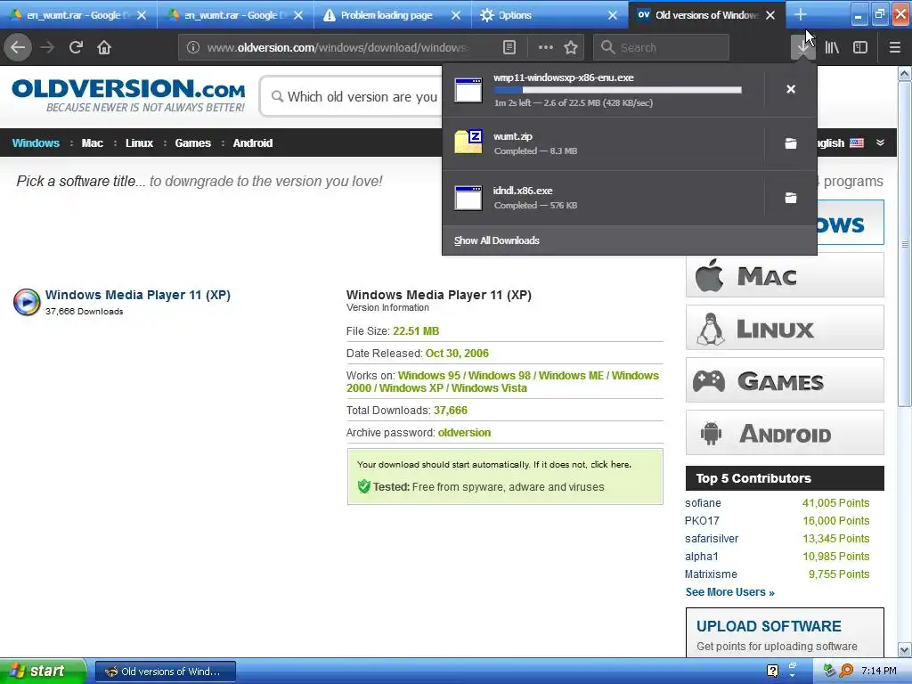Screen dimensions: 912x684
Task: Show site information icon in address bar
Action: (193, 48)
